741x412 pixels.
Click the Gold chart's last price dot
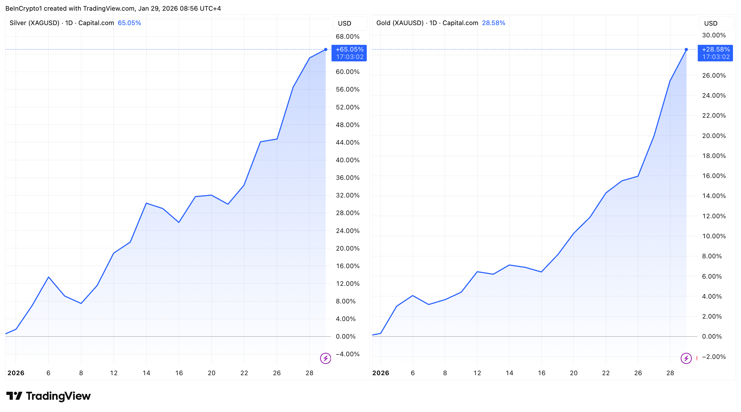click(686, 49)
